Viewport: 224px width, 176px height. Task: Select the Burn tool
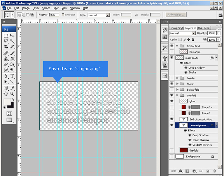12,70
